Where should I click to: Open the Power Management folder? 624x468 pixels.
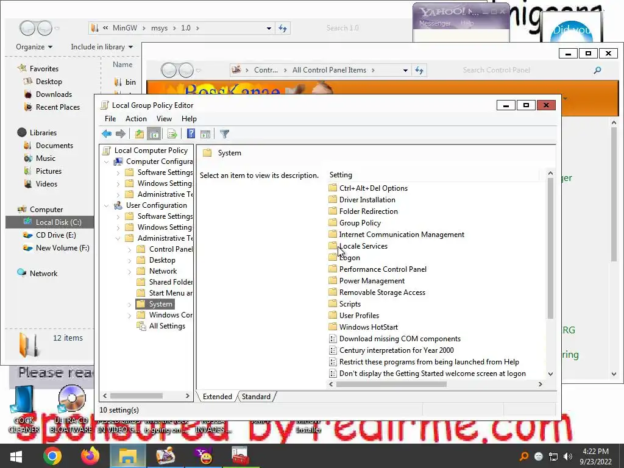[372, 280]
